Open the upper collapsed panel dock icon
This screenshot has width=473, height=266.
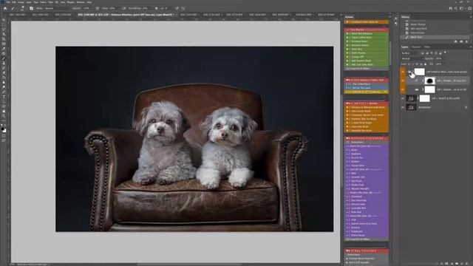point(396,18)
